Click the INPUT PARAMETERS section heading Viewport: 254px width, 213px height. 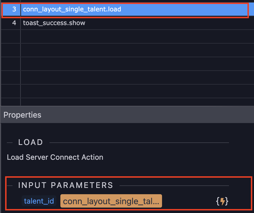[x=65, y=185]
